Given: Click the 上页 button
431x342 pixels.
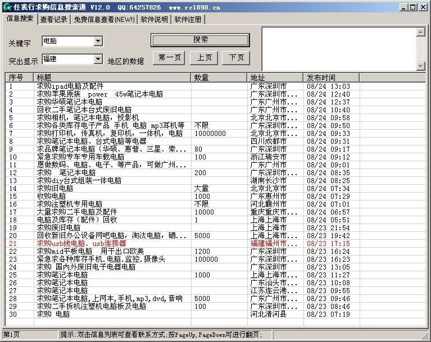Looking at the screenshot, I should 204,58.
